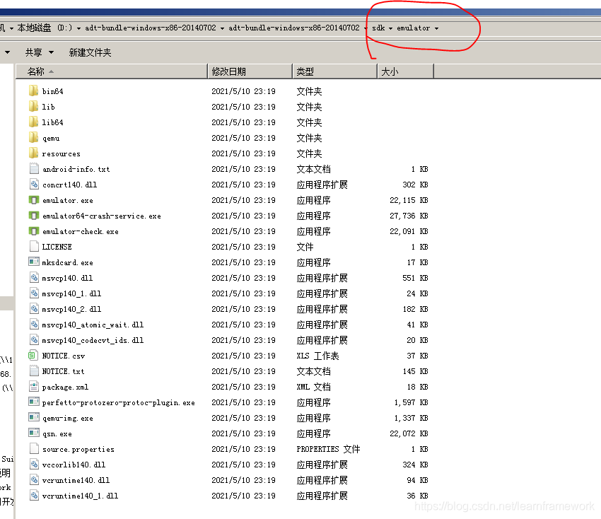Click the concrt140.dll file icon

(x=34, y=185)
